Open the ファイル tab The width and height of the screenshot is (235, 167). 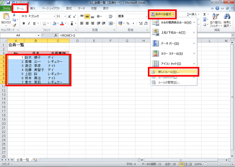6,8
